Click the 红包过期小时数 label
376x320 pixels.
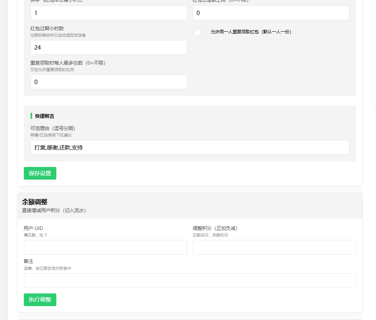point(47,29)
